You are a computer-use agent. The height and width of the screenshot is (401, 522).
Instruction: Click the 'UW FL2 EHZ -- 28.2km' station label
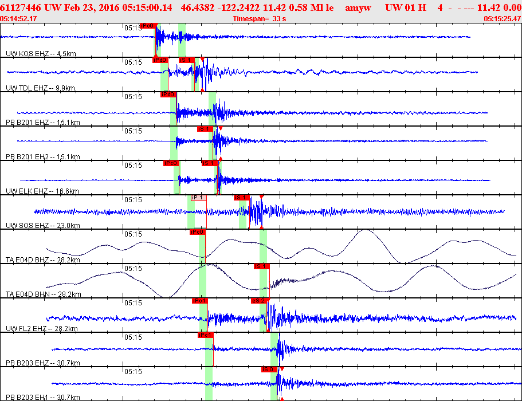coord(42,328)
